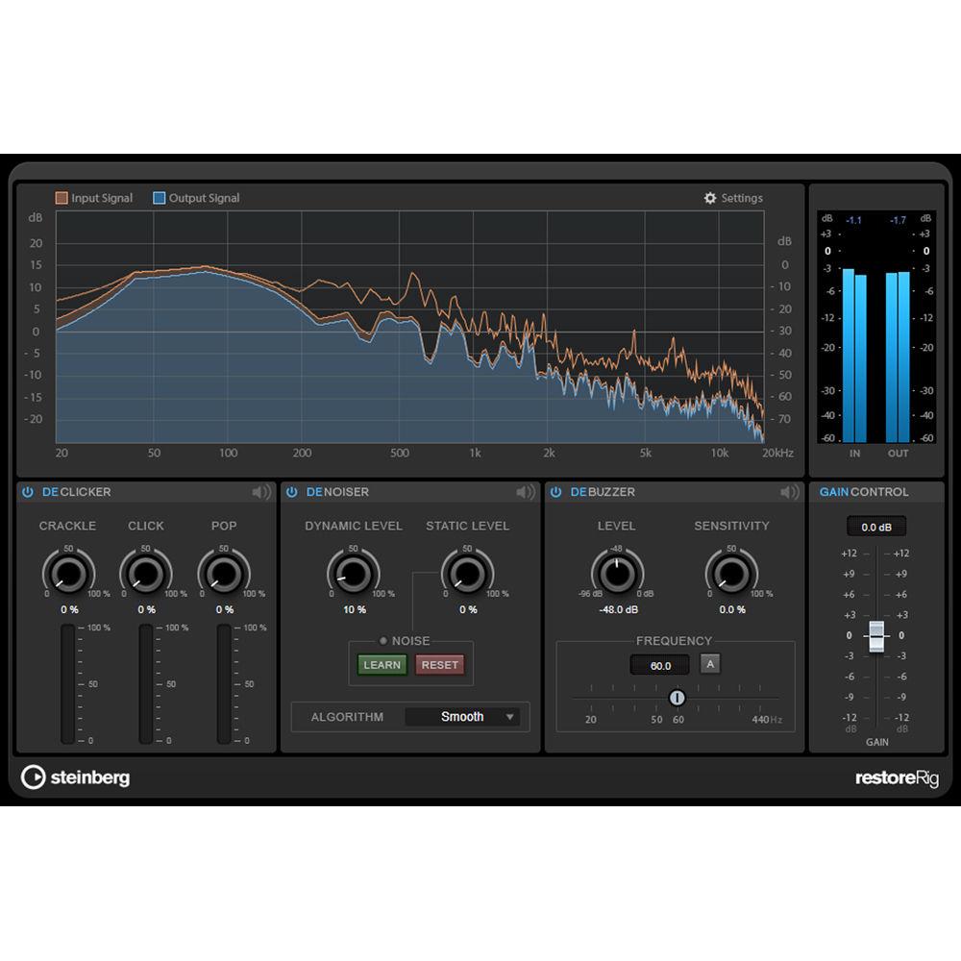Viewport: 961px width, 961px height.
Task: Toggle the DeBuzzer power switch
Action: [555, 491]
